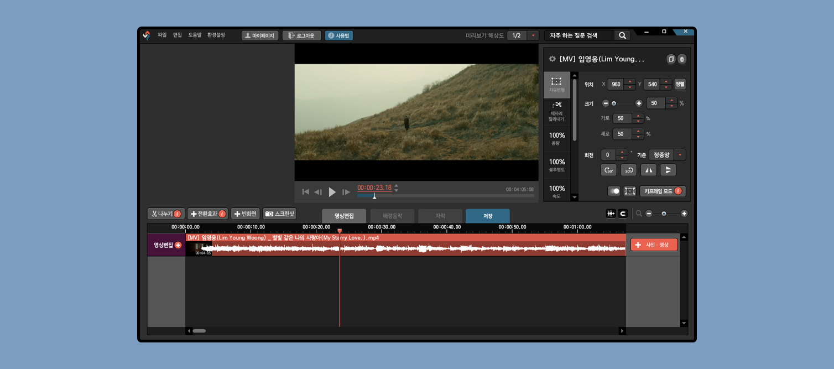Click the 크기 size slider handle
This screenshot has height=369, width=834.
(614, 103)
